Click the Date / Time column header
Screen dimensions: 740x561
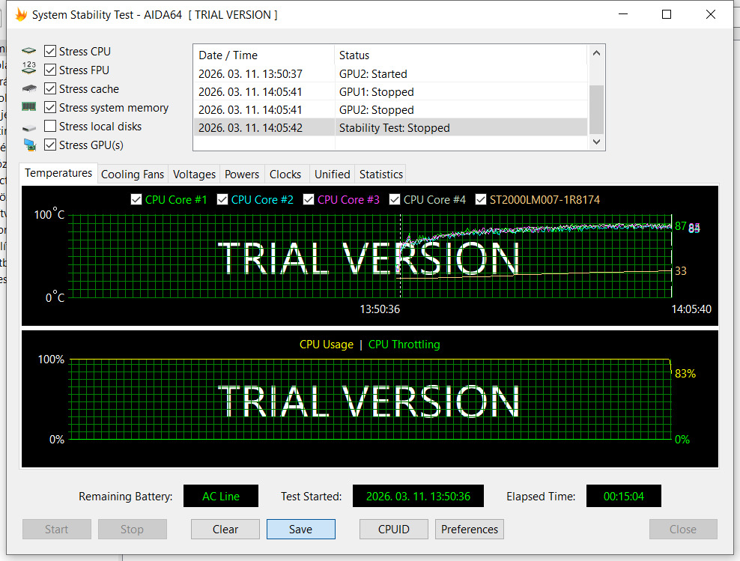264,55
